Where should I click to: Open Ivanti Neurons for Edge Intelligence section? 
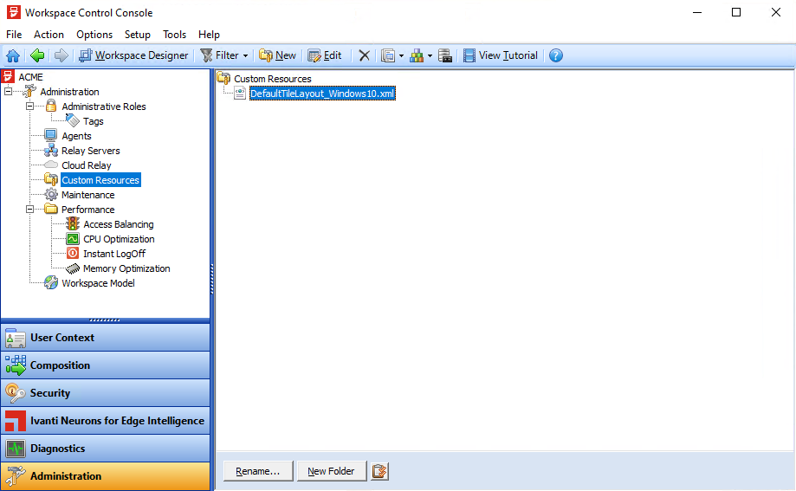pos(105,421)
